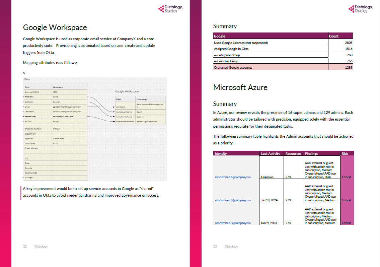380x267 pixels.
Task: Open the anonymised.1@companyx.io link
Action: (233, 177)
